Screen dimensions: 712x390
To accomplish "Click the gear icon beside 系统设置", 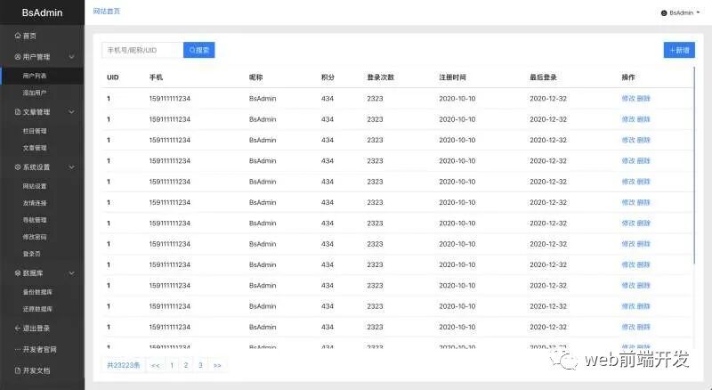I will pos(17,167).
